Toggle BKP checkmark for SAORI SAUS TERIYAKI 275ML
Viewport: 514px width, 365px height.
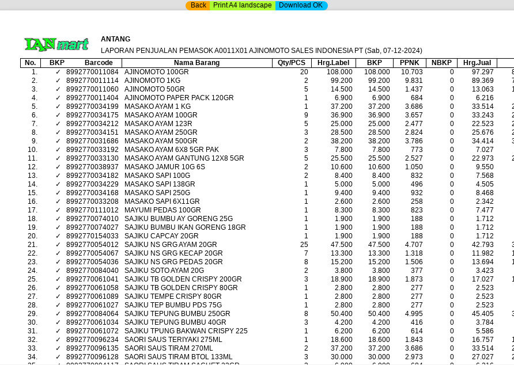click(x=58, y=340)
